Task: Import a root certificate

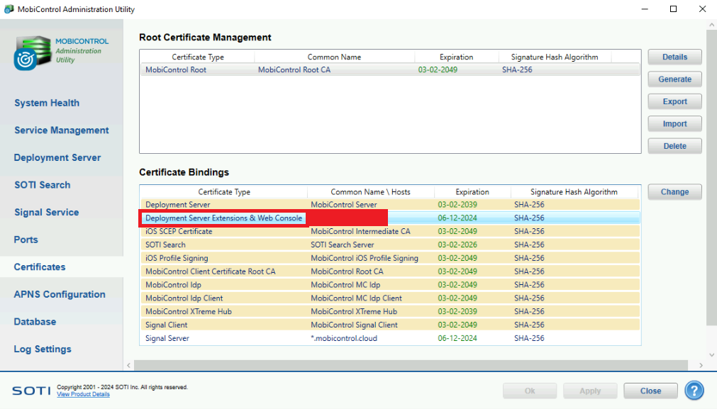Action: pos(674,124)
